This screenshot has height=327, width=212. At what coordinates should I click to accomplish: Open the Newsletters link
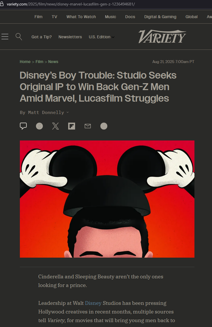(x=70, y=37)
